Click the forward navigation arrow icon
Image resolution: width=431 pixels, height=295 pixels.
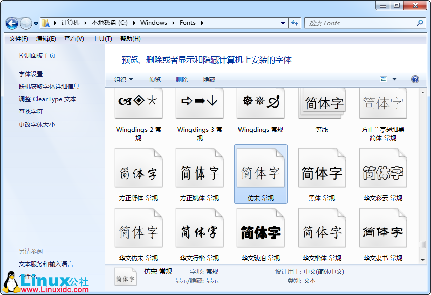(x=25, y=23)
